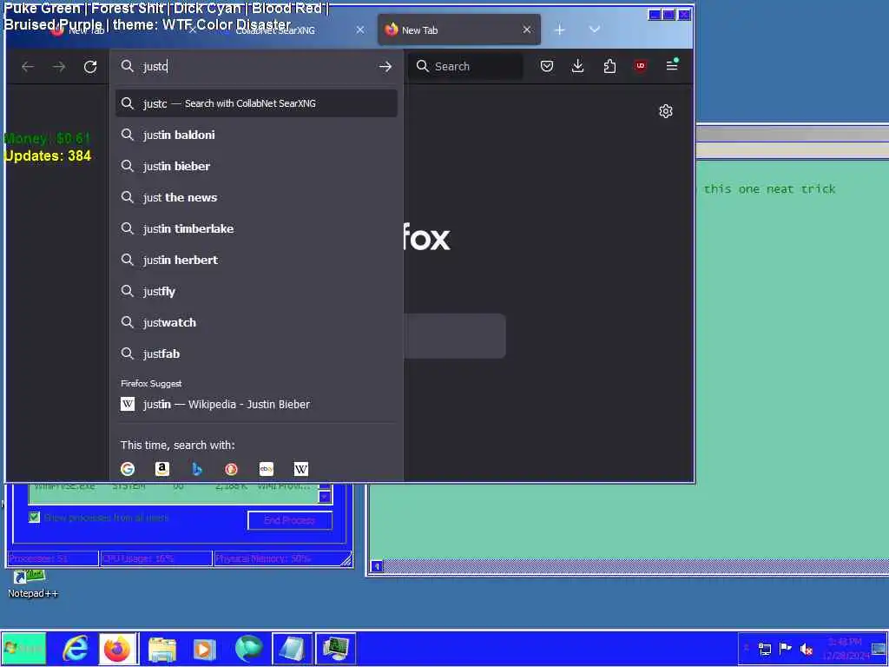
Task: Click CPU Usage in Task Manager status bar
Action: (156, 558)
